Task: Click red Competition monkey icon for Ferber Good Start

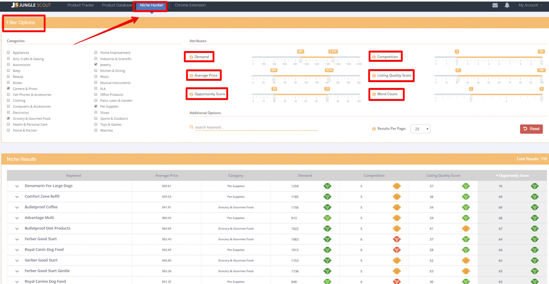Action: click(397, 239)
